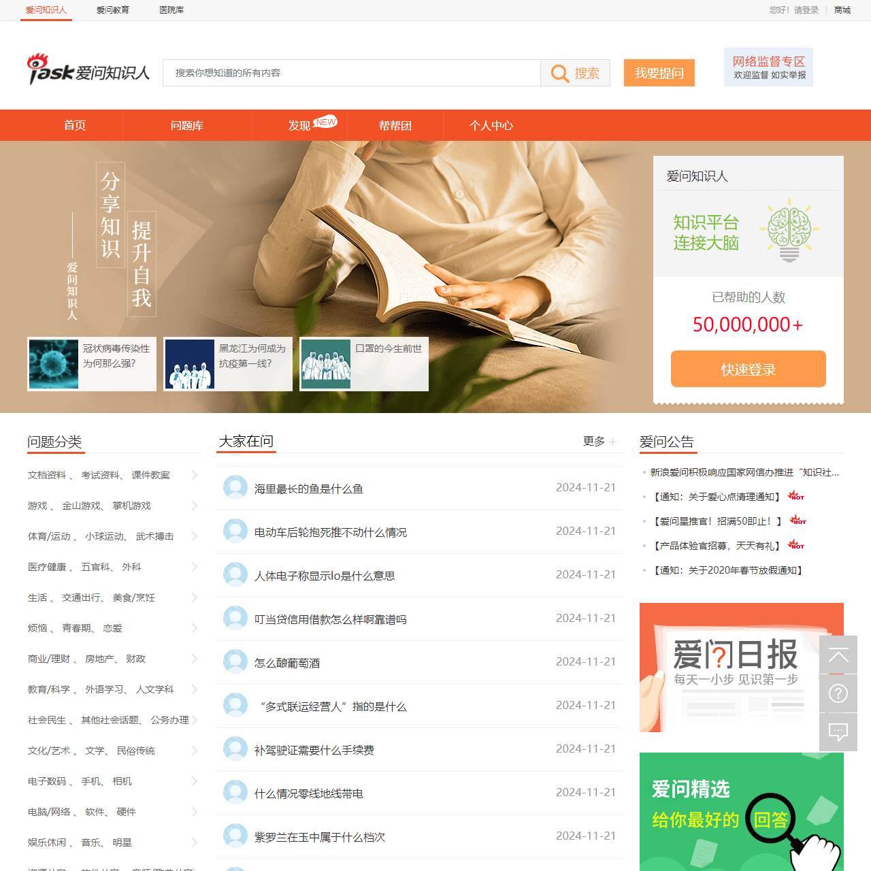Open the 商城 link
Screen dimensions: 871x871
pyautogui.click(x=842, y=10)
